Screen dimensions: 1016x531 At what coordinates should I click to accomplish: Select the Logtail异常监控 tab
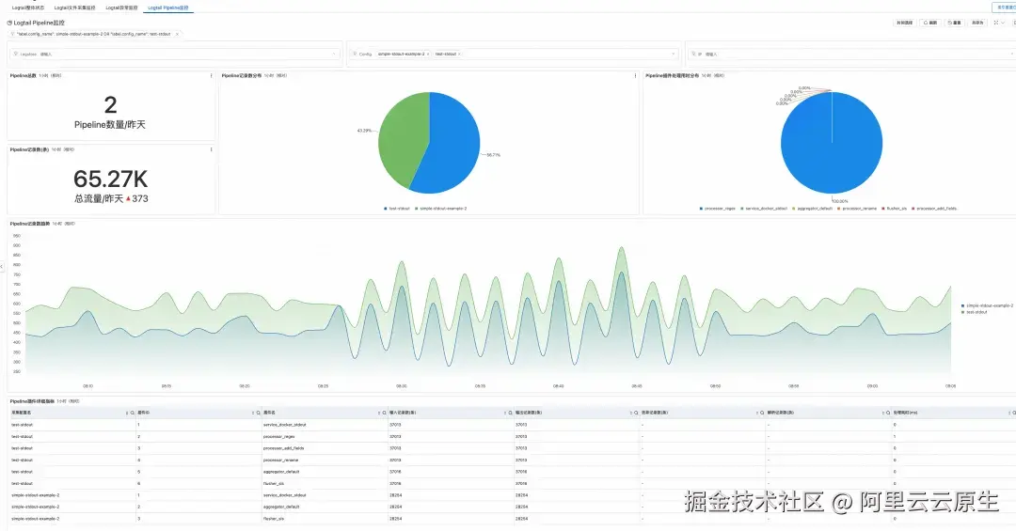121,8
